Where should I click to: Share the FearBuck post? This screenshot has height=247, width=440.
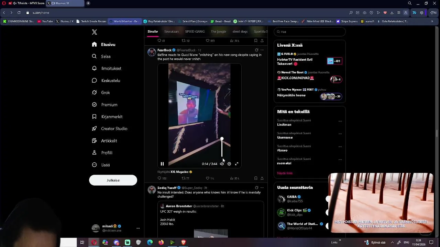pos(262,178)
